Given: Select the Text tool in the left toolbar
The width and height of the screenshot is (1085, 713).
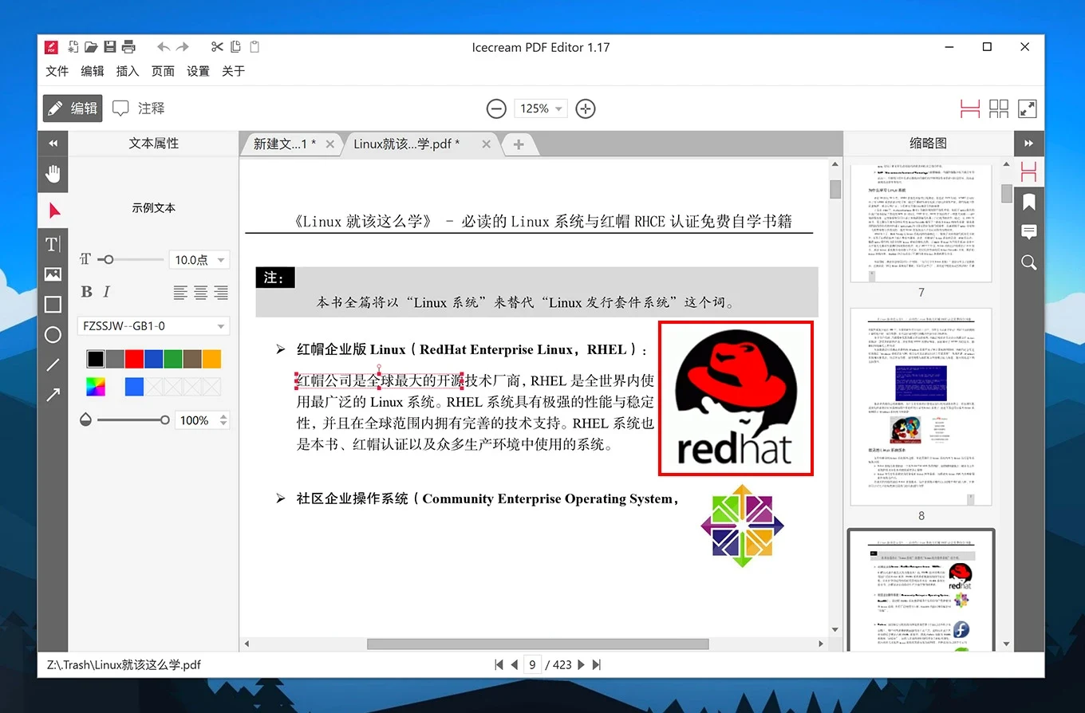Looking at the screenshot, I should (x=53, y=245).
